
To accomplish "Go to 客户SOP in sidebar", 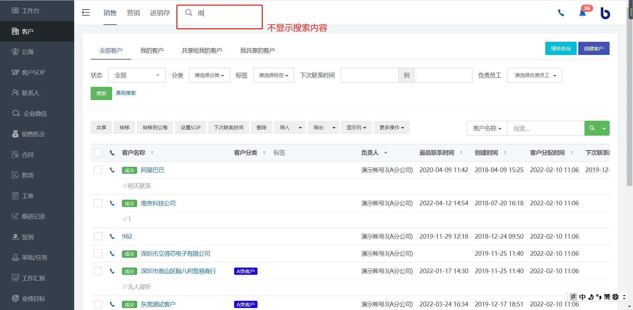I will tap(37, 72).
